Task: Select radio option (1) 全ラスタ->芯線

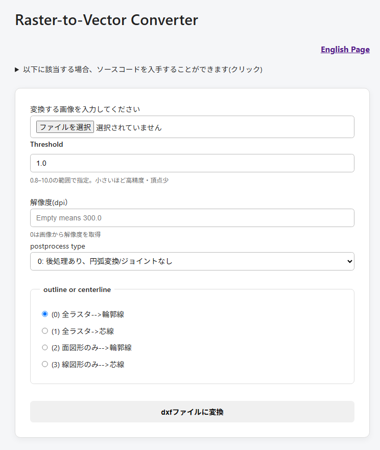Action: pyautogui.click(x=45, y=331)
